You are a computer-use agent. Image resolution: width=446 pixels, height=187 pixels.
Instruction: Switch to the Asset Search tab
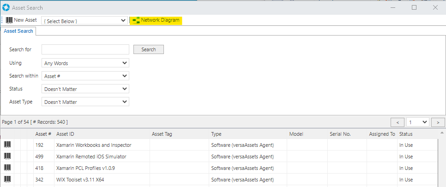click(x=18, y=31)
